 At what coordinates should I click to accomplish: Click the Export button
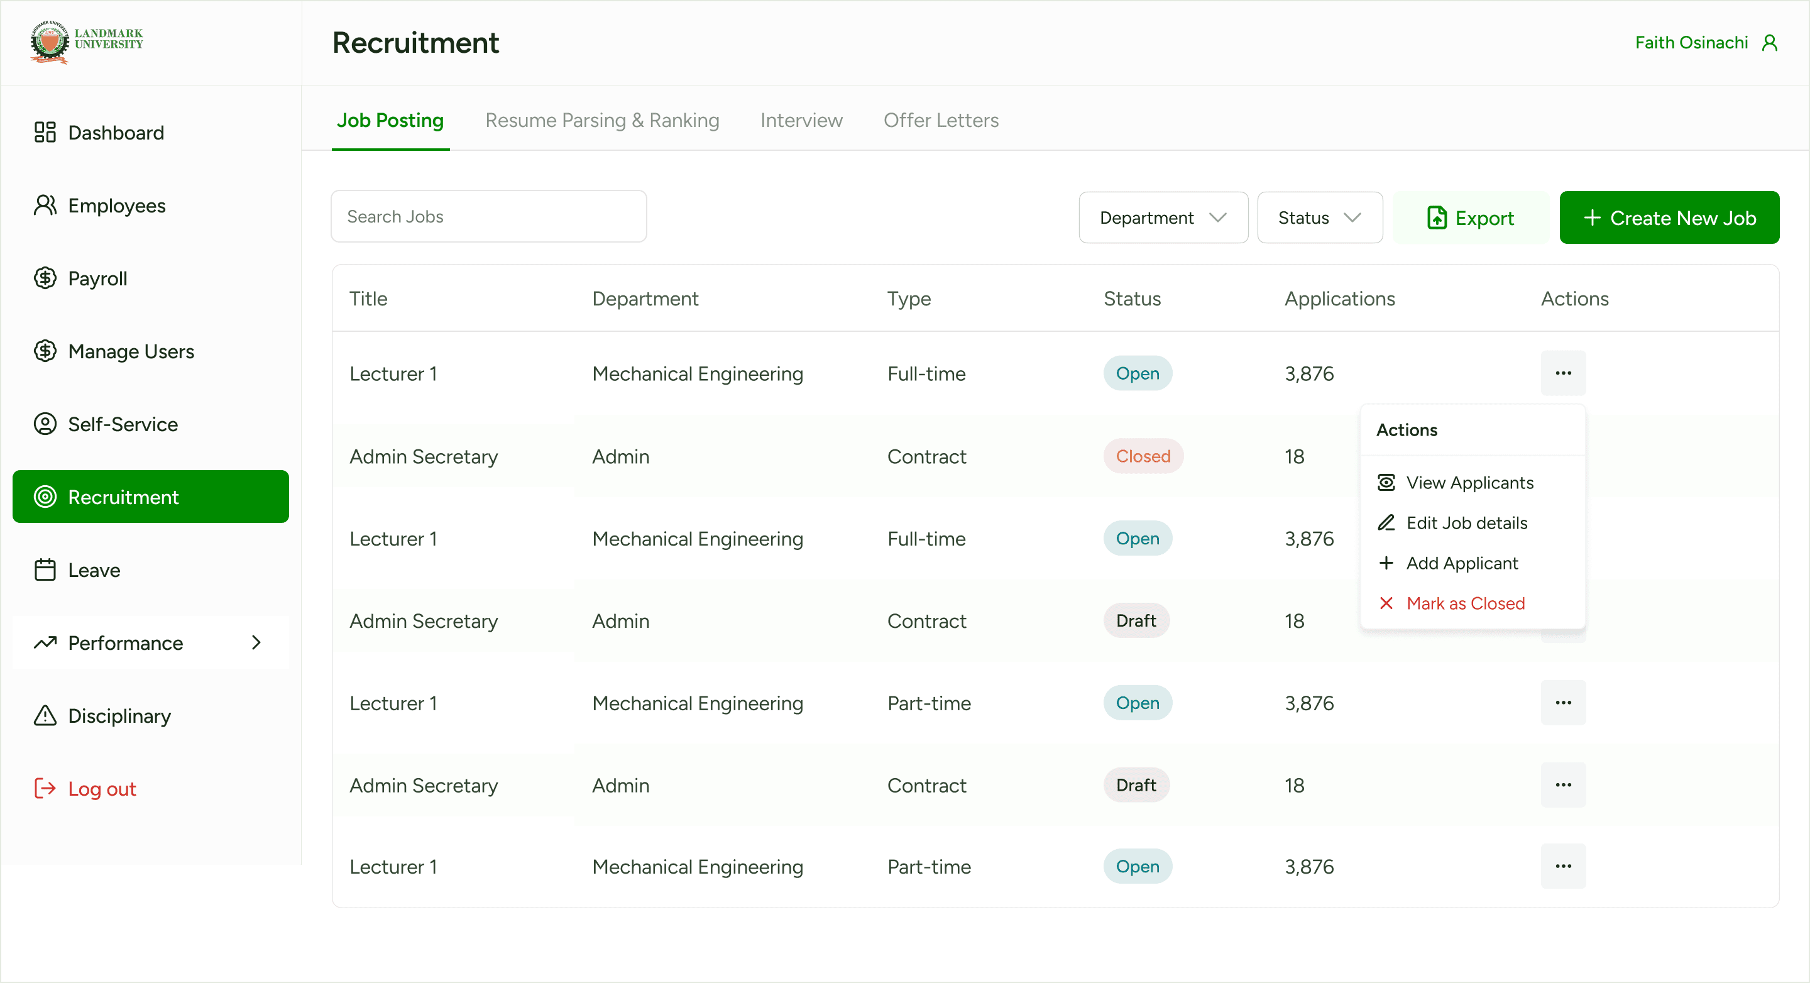(1470, 218)
